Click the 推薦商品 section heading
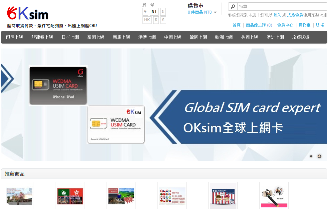 coord(15,174)
